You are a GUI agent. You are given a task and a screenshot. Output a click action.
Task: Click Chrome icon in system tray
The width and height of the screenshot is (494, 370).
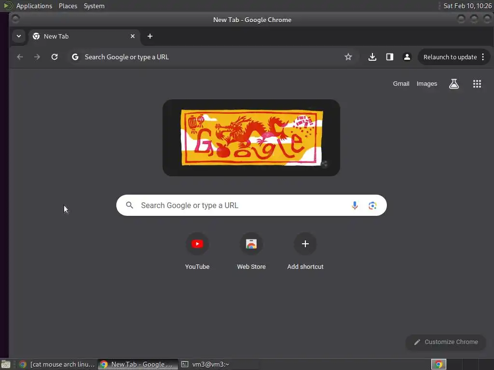[439, 364]
